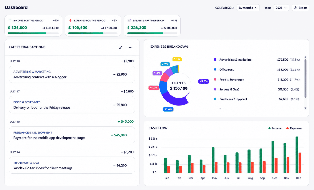Click the cyan Purchases & apparel legend dot

pos(215,99)
